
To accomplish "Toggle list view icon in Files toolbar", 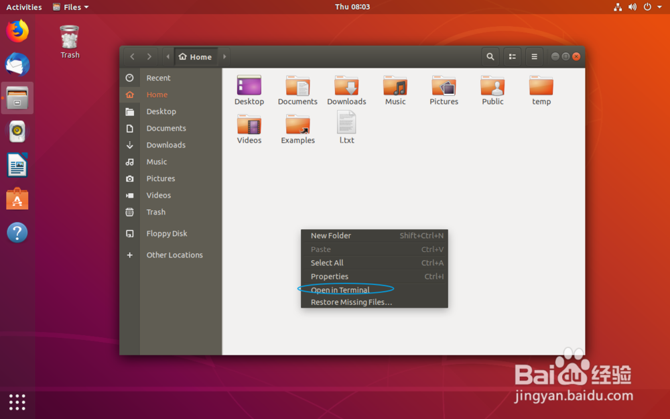I will (x=512, y=56).
